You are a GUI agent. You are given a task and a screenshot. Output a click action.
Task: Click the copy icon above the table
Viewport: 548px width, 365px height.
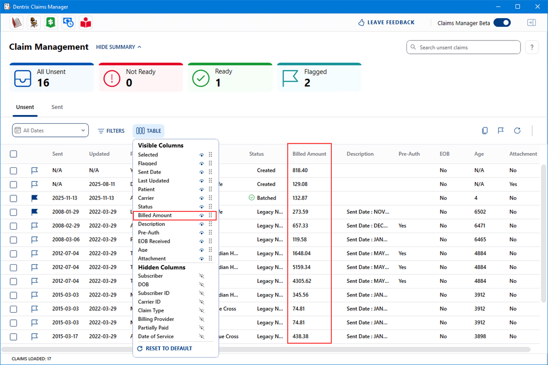tap(485, 131)
